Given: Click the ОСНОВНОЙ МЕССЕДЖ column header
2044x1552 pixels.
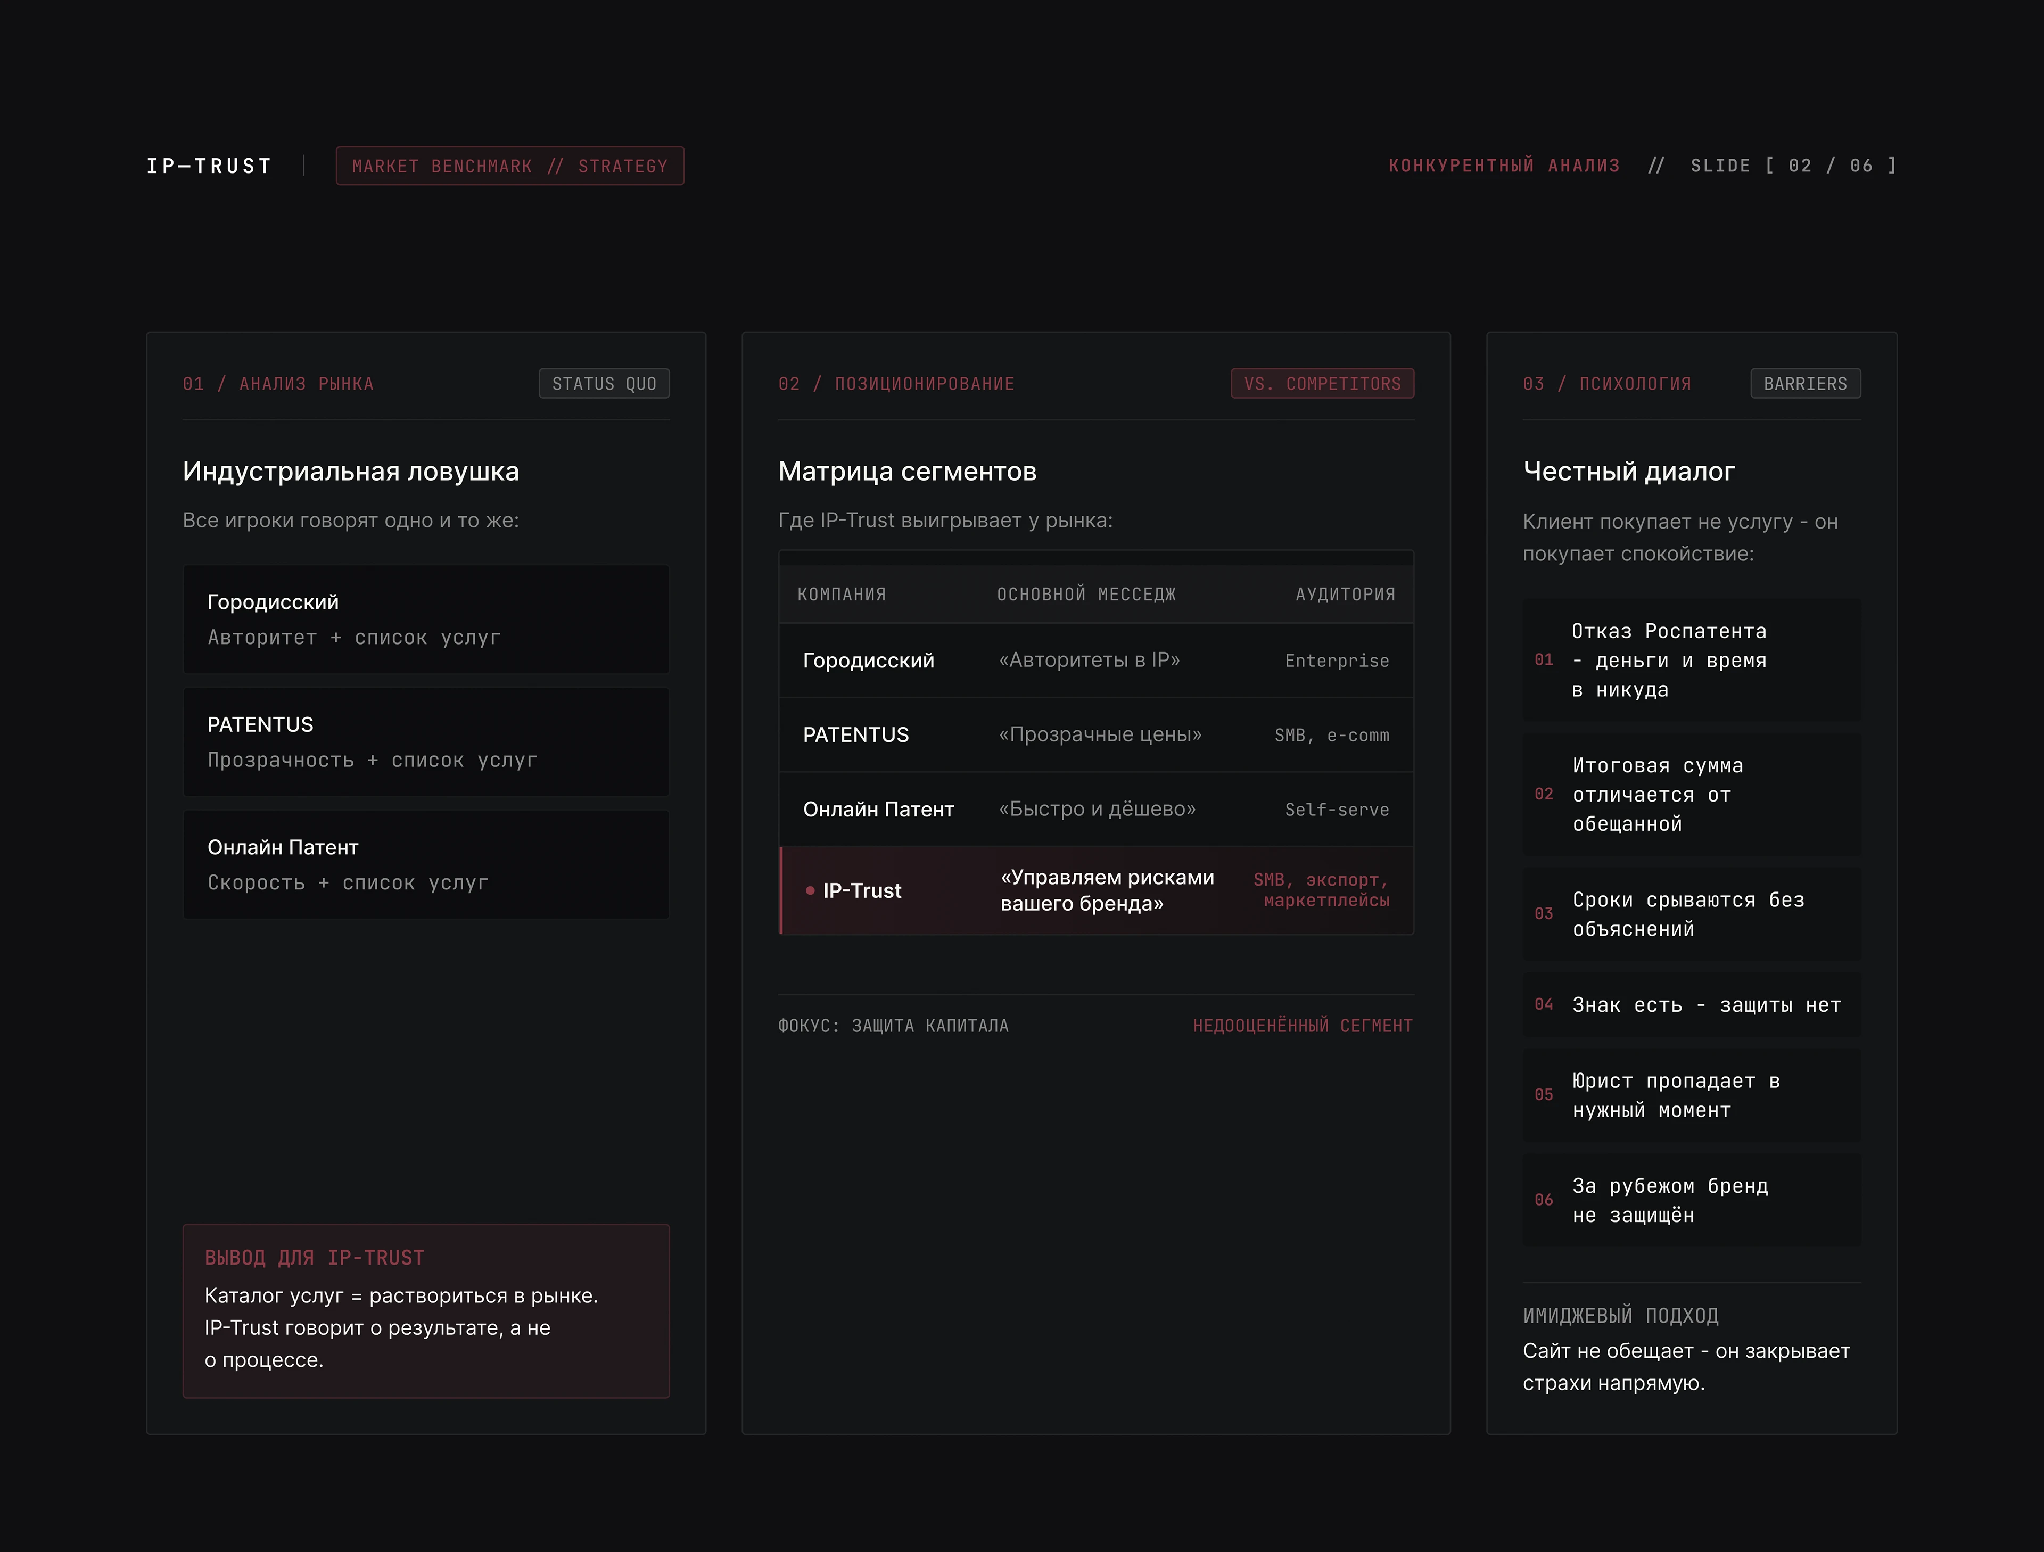Looking at the screenshot, I should coord(1087,594).
